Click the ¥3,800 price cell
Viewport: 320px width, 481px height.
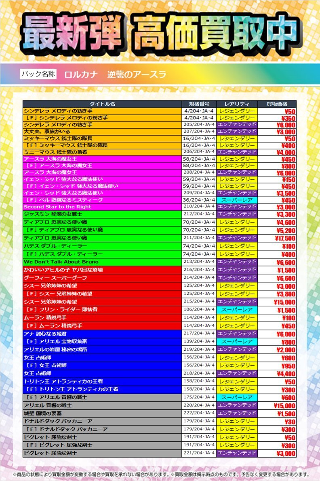tap(277, 294)
